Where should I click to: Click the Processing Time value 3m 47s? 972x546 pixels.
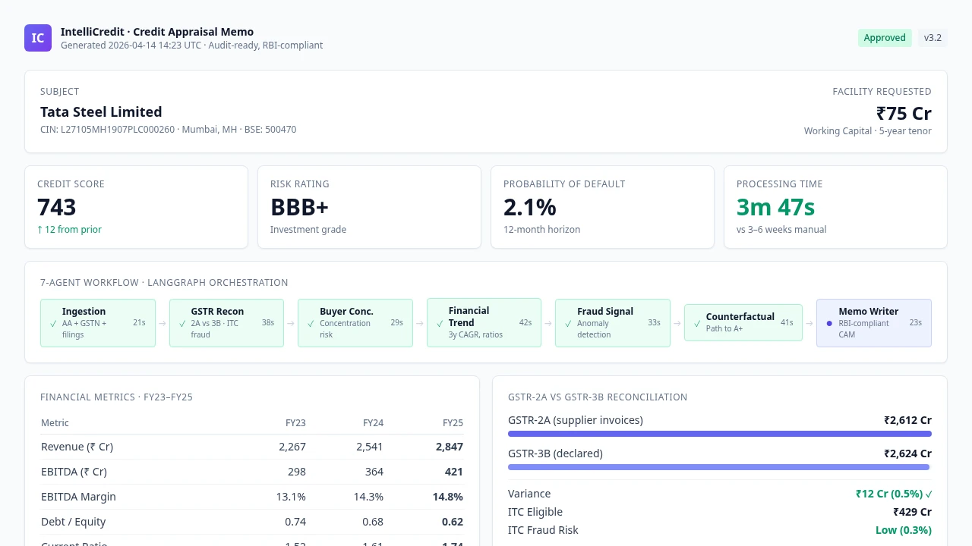(775, 207)
